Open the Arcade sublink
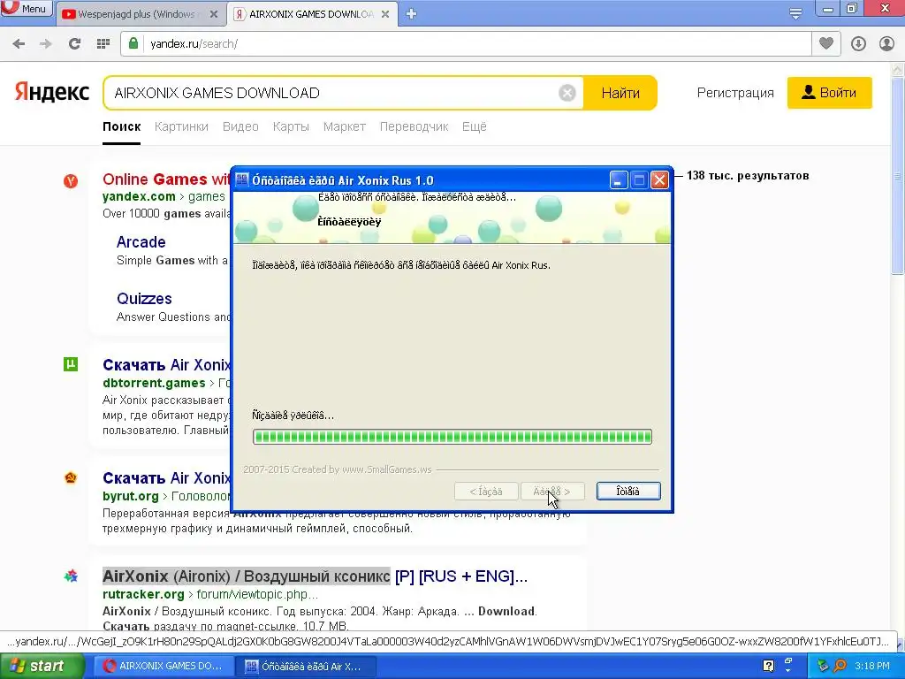905x679 pixels. pos(141,242)
